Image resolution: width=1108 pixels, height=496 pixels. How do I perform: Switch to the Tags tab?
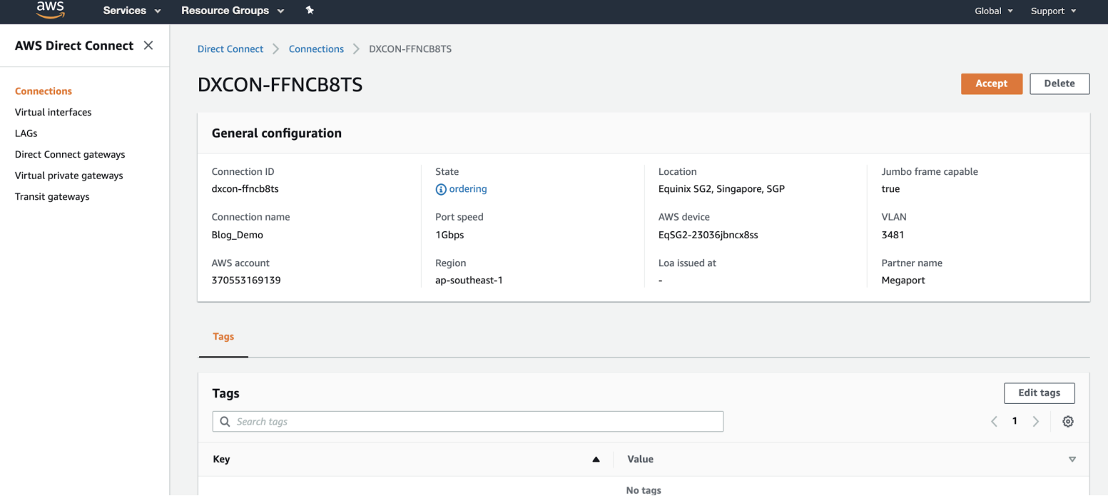(223, 336)
